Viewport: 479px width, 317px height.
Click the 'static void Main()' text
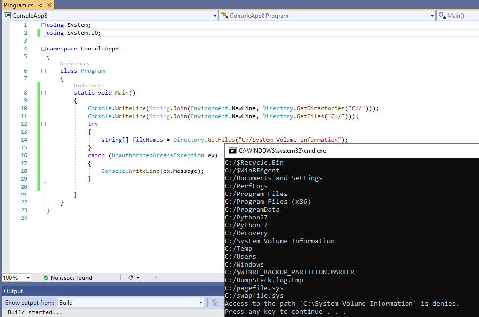(104, 93)
